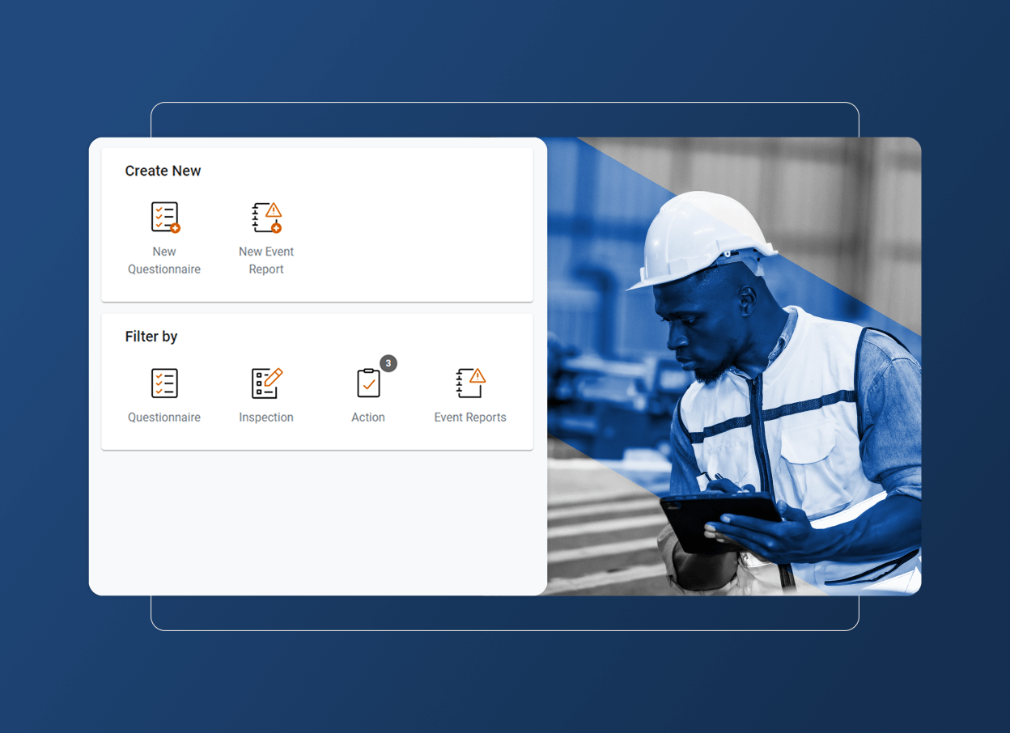Viewport: 1010px width, 733px height.
Task: Click the warning triangle on Event Reports icon
Action: point(479,374)
